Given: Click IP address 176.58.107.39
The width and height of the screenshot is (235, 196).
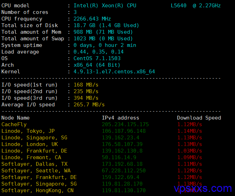Looking at the screenshot, I should click(x=122, y=144).
